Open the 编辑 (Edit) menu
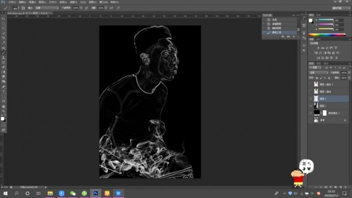Screen dimensions: 352x198 [22, 2]
